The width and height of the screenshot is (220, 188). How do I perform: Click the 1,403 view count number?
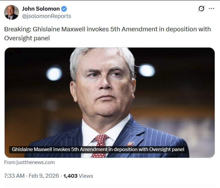point(70,176)
